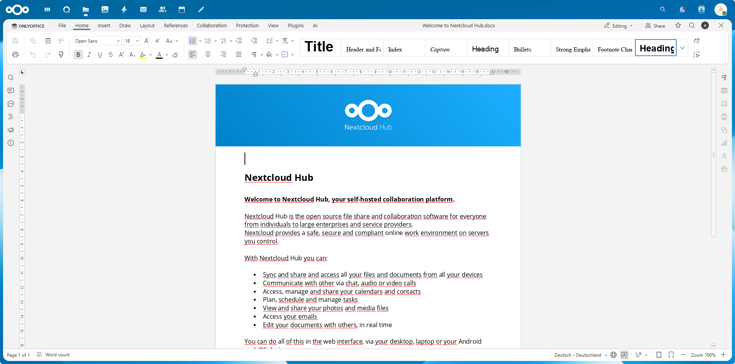Click the Copy style paintbrush icon
The height and width of the screenshot is (364, 735).
(61, 55)
